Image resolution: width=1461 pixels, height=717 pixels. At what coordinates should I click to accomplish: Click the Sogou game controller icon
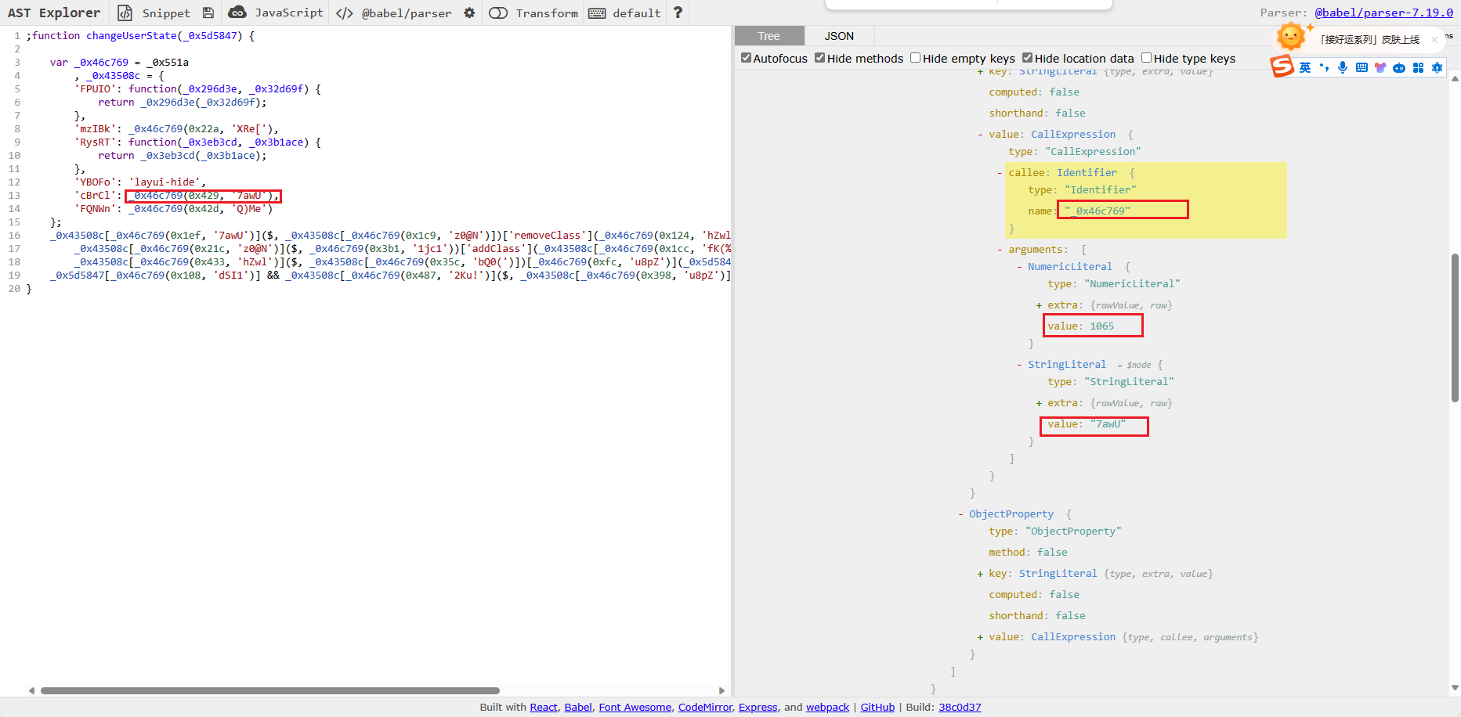1399,67
